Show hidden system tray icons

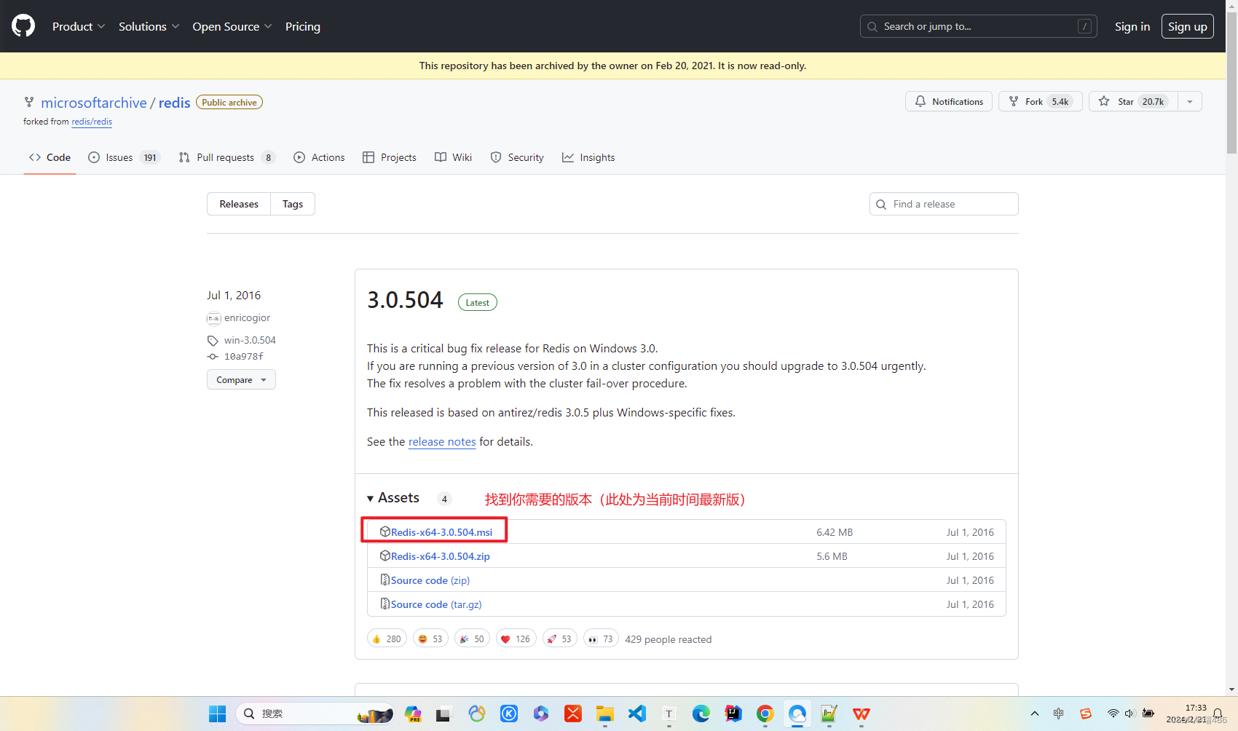click(1035, 714)
